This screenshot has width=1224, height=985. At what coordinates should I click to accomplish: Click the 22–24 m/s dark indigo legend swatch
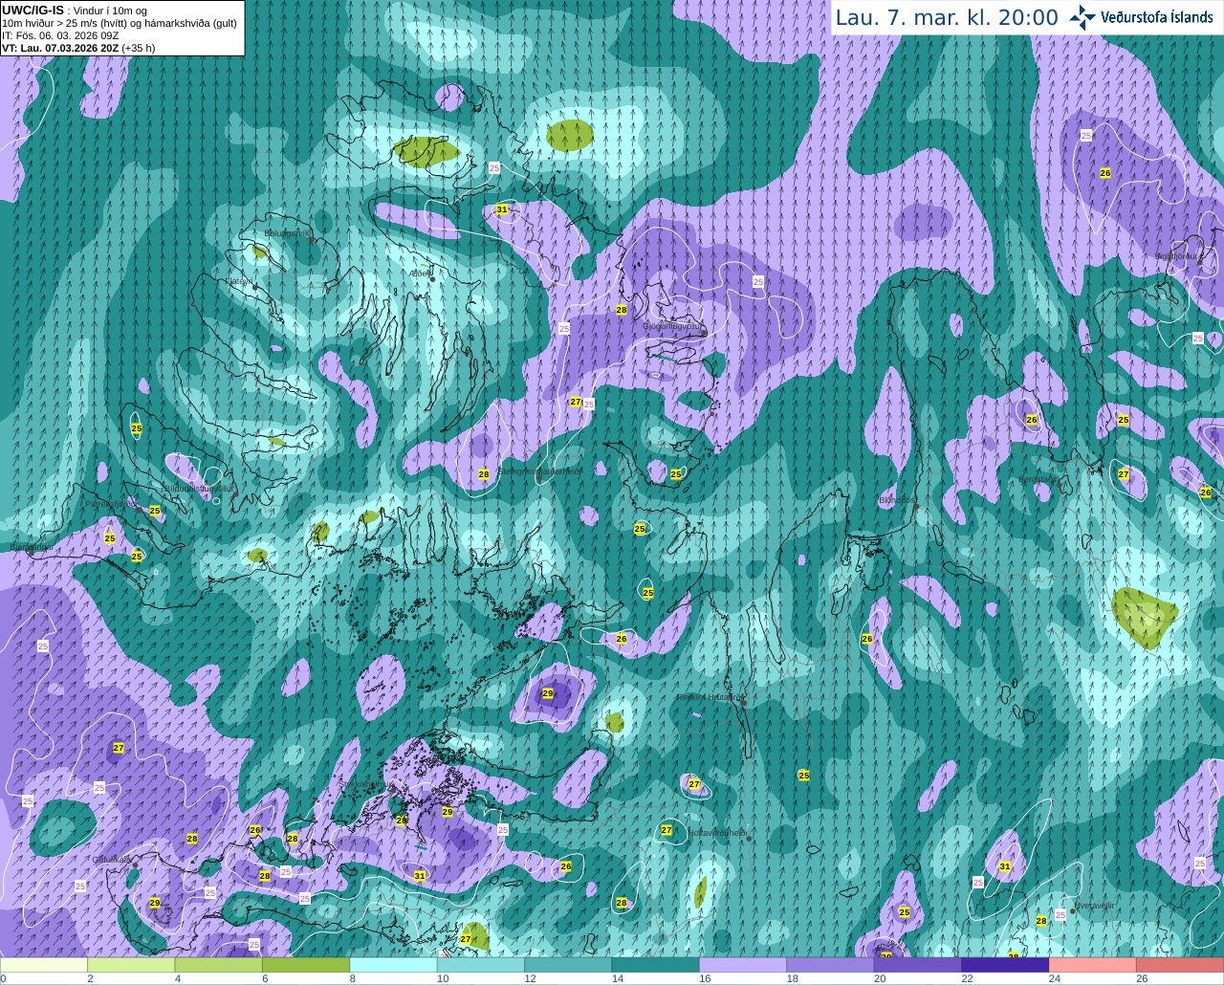pyautogui.click(x=1005, y=965)
